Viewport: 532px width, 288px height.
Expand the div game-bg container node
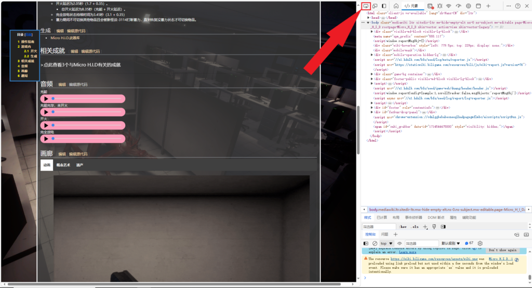[x=372, y=74]
